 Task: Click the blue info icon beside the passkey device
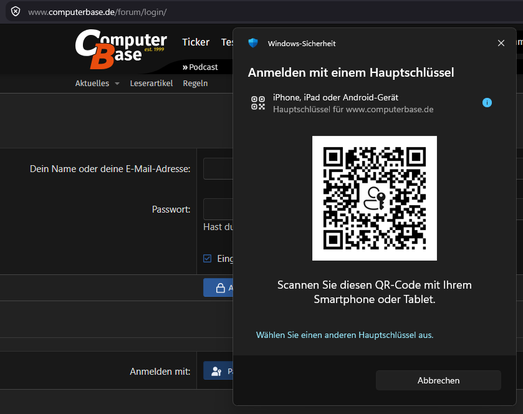point(487,103)
